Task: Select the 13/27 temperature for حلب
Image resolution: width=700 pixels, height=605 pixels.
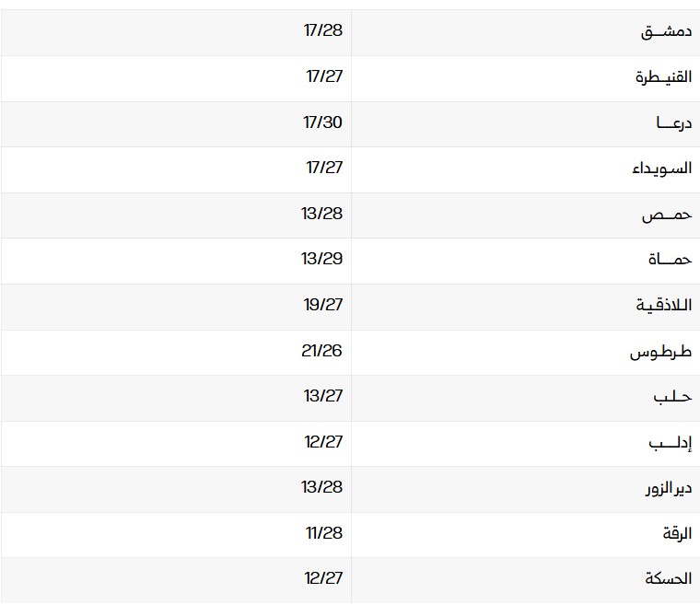Action: pos(322,396)
